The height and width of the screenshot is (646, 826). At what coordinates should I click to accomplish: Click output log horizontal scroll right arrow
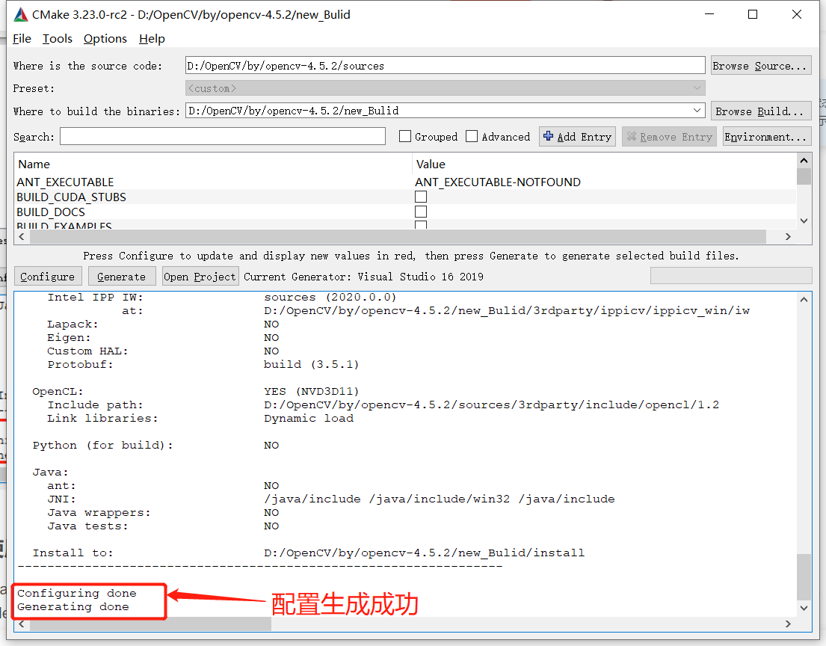pyautogui.click(x=788, y=624)
